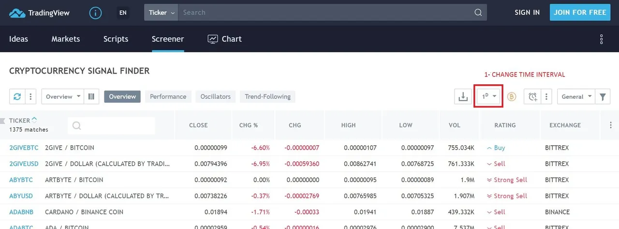The height and width of the screenshot is (229, 619).
Task: Open the TradingView logo home link
Action: tap(40, 13)
